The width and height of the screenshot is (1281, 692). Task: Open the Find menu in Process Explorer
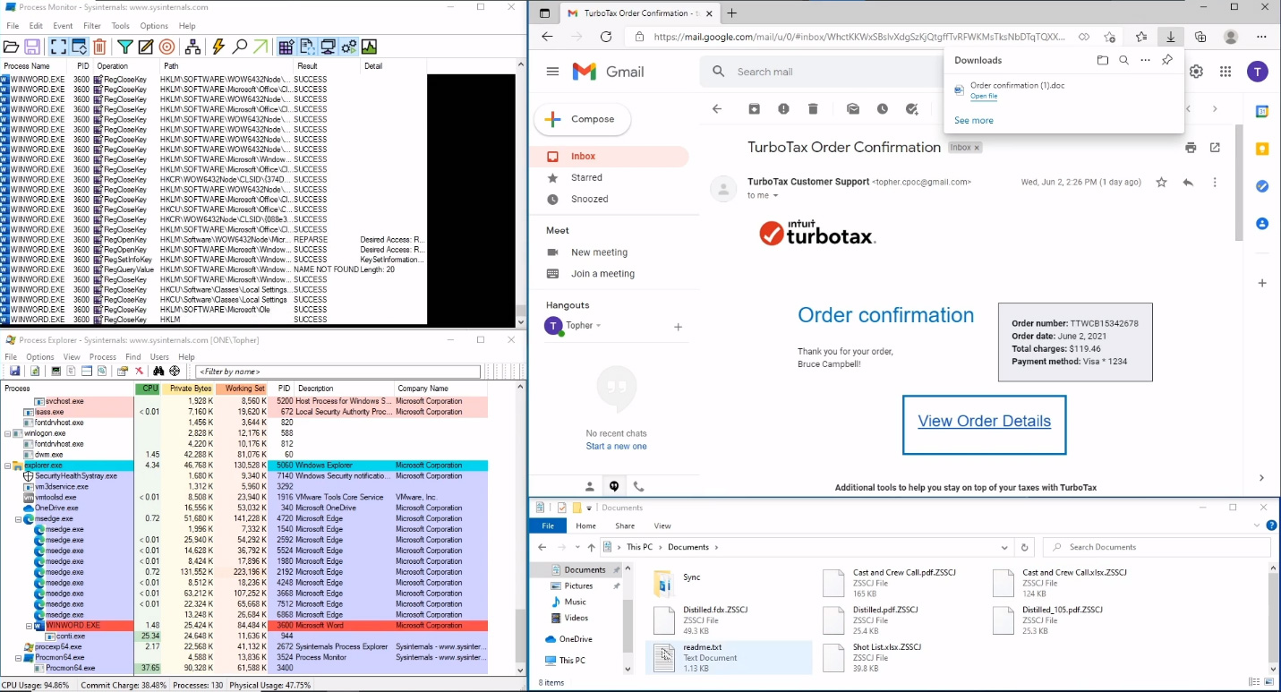pos(132,356)
